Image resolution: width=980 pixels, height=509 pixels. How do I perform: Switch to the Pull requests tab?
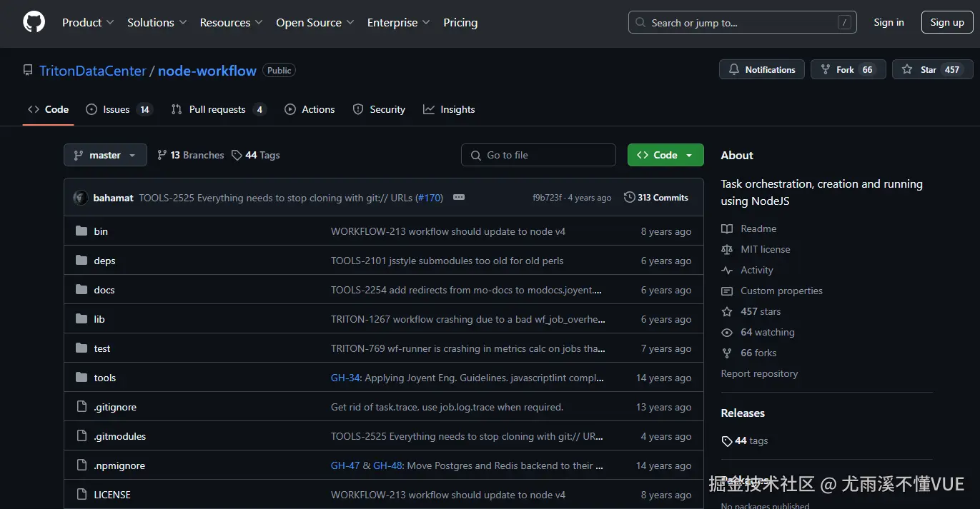coord(218,109)
